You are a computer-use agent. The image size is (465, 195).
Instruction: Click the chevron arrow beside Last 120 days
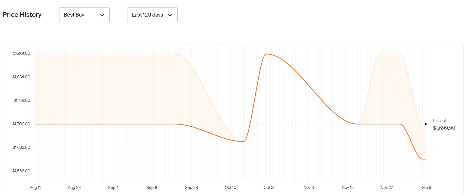[170, 15]
